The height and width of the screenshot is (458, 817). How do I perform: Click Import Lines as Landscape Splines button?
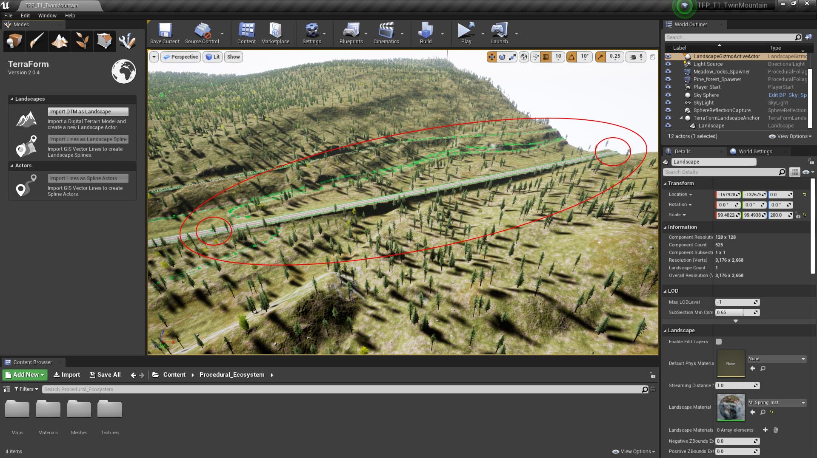point(88,139)
